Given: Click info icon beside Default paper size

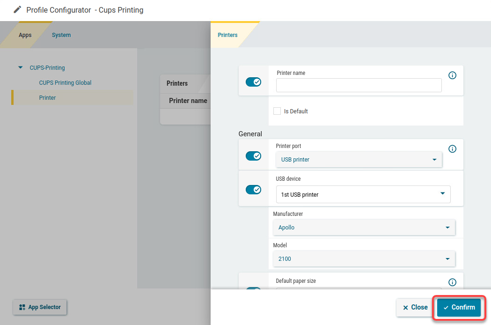Looking at the screenshot, I should pos(452,282).
